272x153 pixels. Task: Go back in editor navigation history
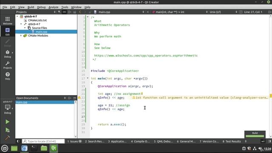(80, 12)
